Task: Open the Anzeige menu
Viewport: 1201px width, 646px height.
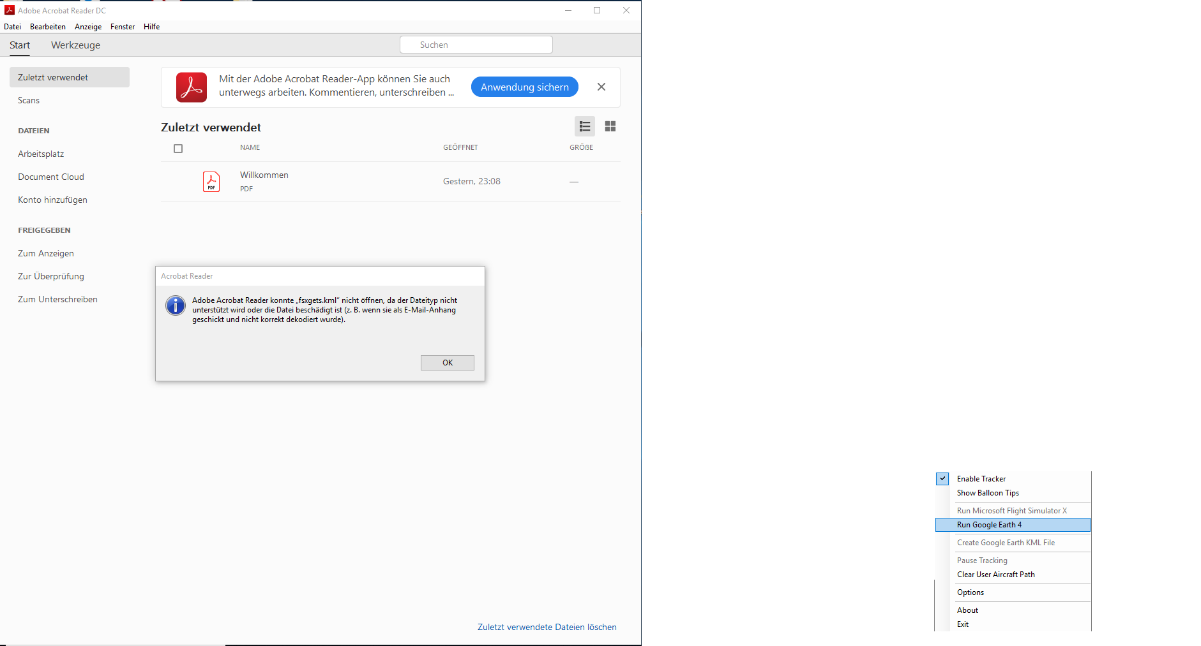Action: click(88, 27)
